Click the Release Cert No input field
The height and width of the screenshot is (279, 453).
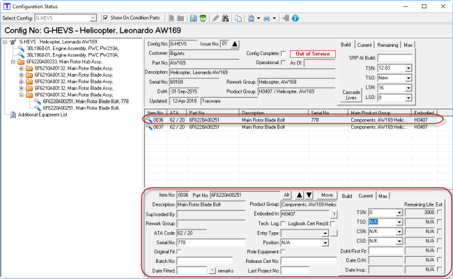point(309,261)
